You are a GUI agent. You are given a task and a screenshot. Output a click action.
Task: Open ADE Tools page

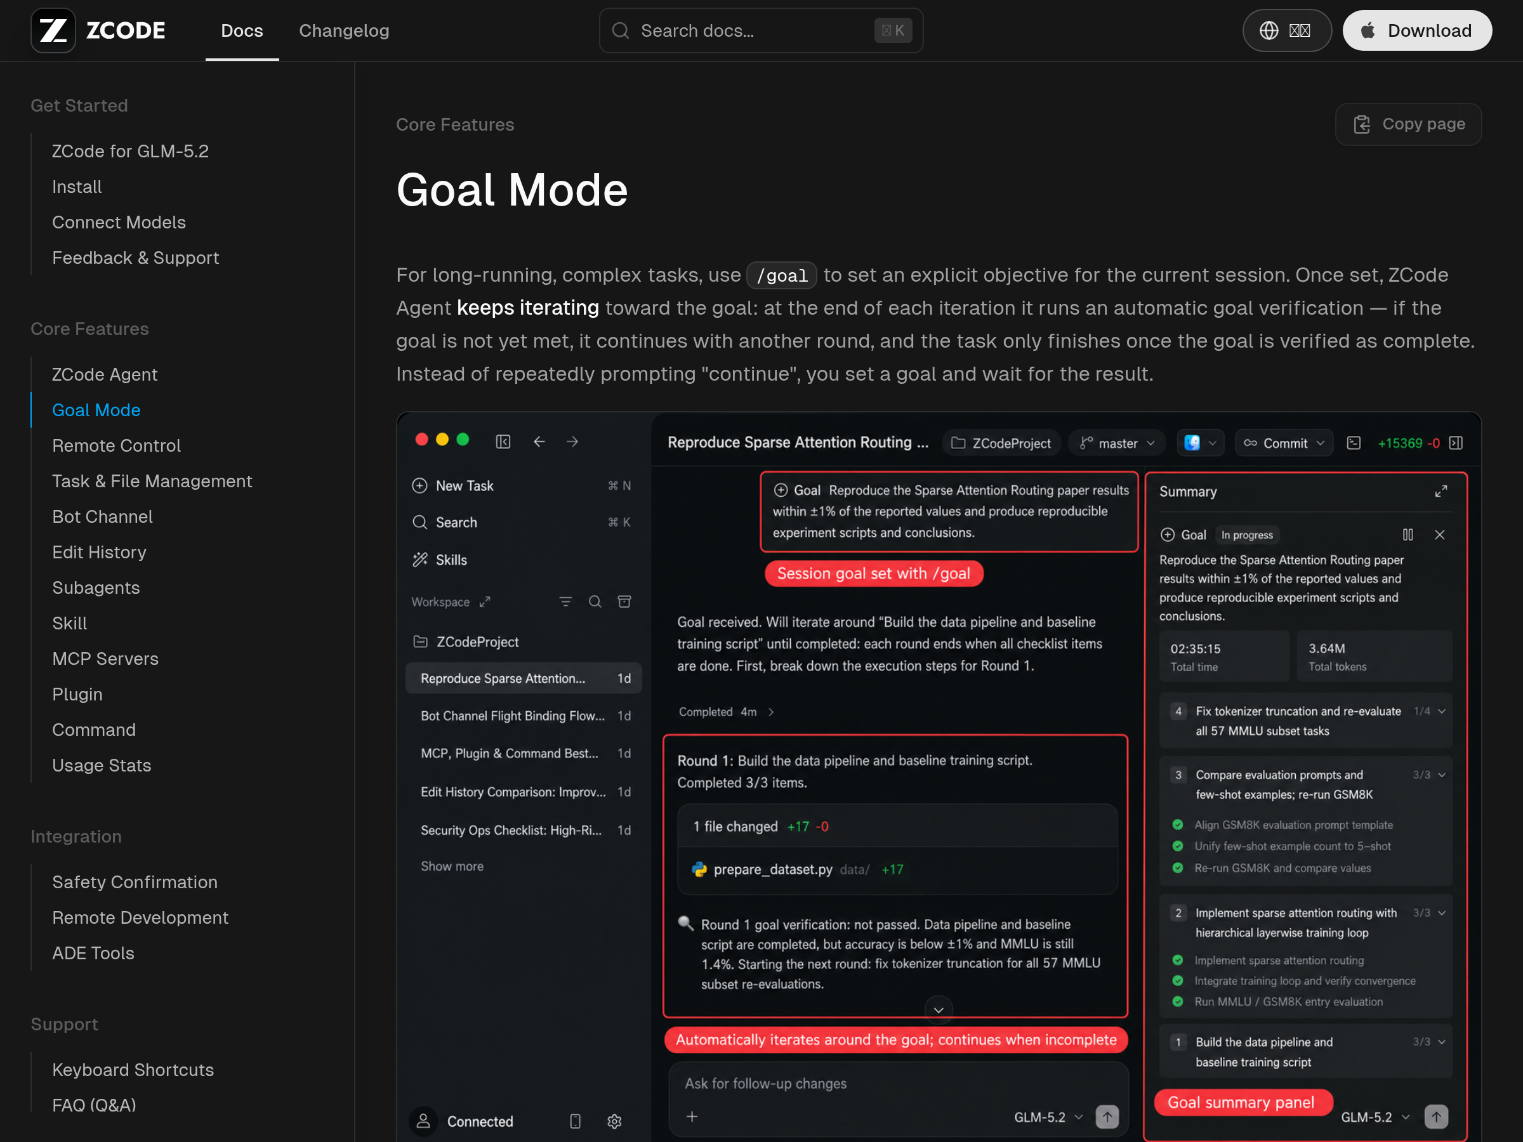click(x=93, y=953)
